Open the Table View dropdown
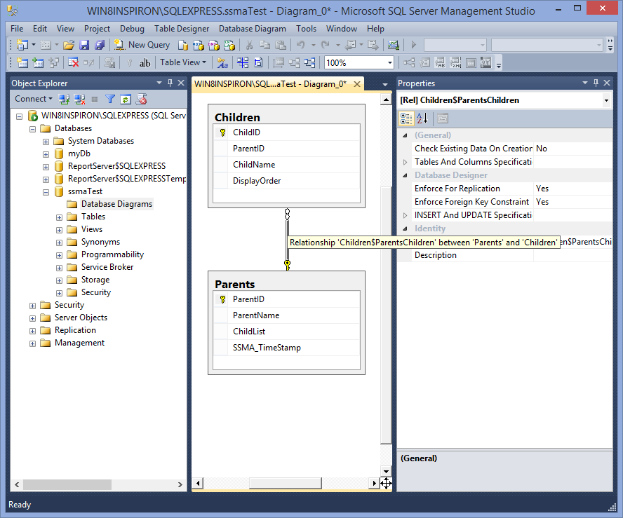The image size is (623, 518). 183,62
